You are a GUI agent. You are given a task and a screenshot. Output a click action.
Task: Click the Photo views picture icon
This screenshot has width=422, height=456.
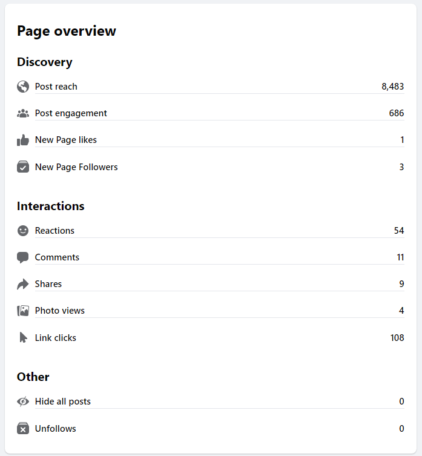23,311
